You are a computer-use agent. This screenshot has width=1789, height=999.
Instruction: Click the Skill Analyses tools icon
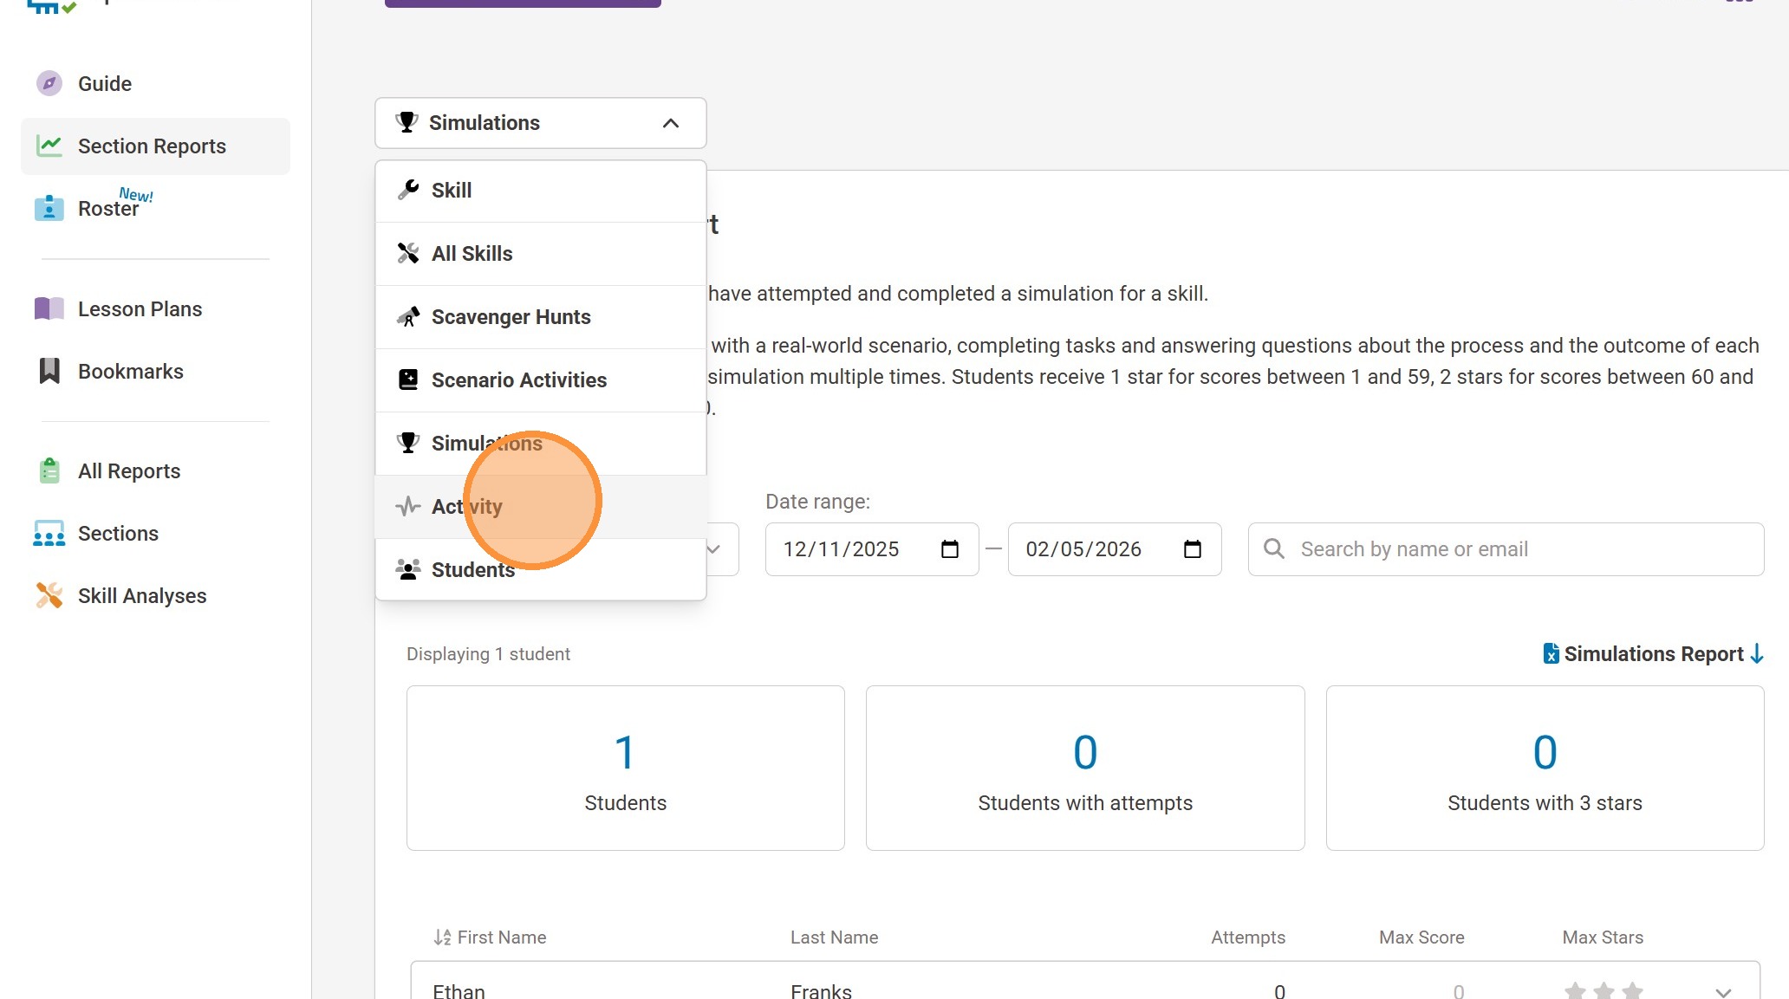[49, 595]
